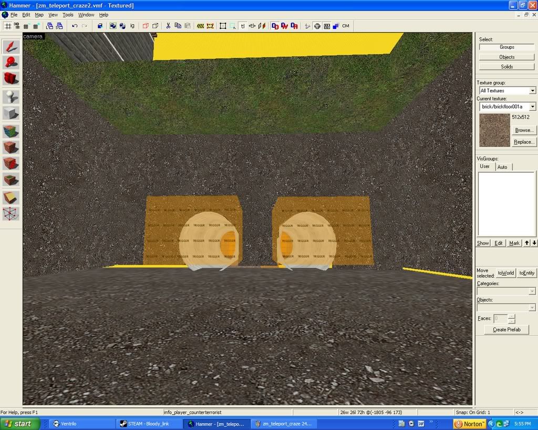The height and width of the screenshot is (430, 538).
Task: Click the Browse texture button
Action: tap(523, 130)
